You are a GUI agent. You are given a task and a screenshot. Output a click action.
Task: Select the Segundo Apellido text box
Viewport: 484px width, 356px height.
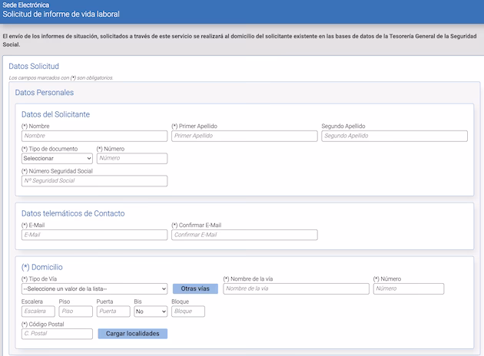[x=394, y=136]
